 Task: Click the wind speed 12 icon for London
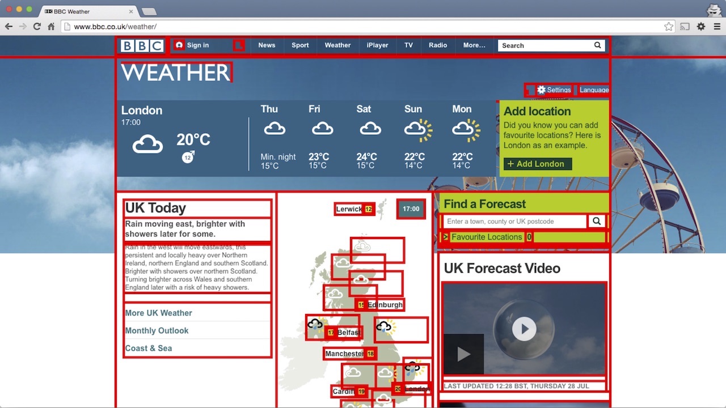point(188,156)
